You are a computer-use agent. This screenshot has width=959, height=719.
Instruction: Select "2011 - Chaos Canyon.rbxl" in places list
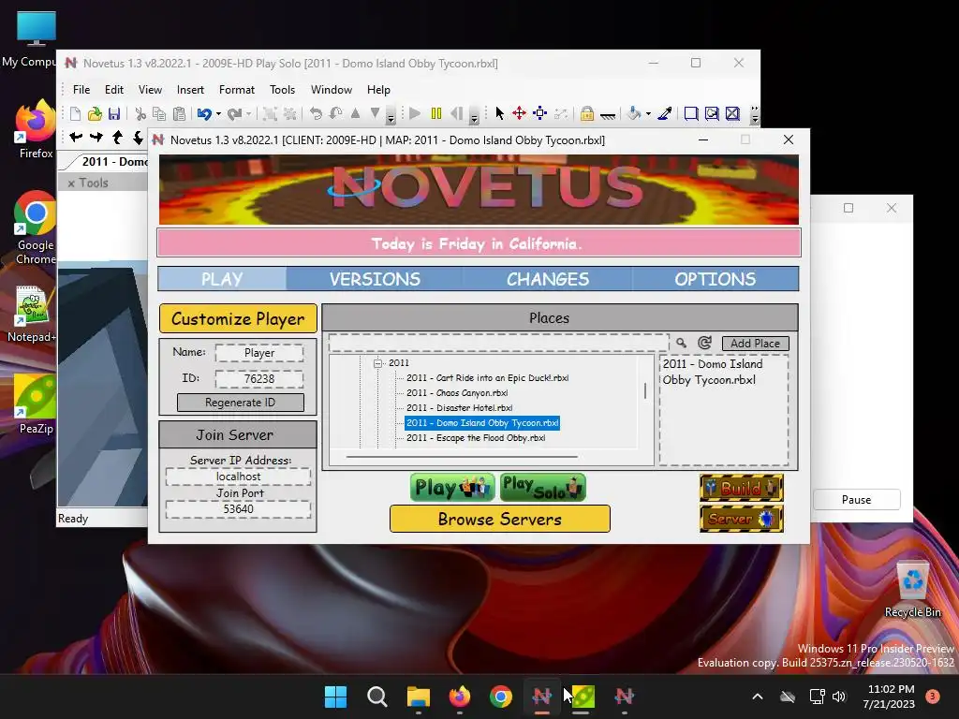click(457, 393)
